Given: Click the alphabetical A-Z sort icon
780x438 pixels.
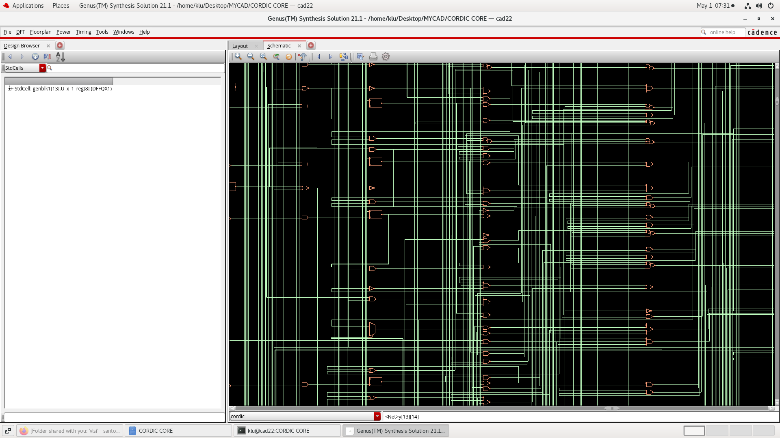Looking at the screenshot, I should (60, 57).
